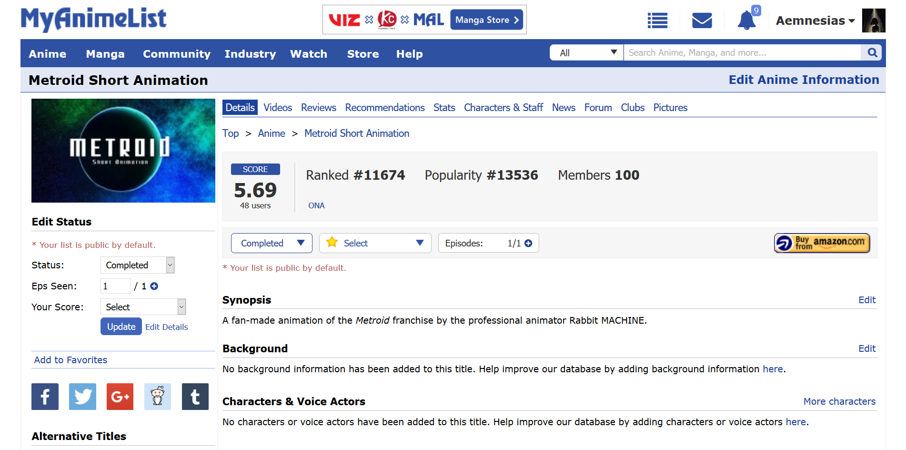This screenshot has width=906, height=450.
Task: Share on Twitter icon
Action: click(x=82, y=397)
